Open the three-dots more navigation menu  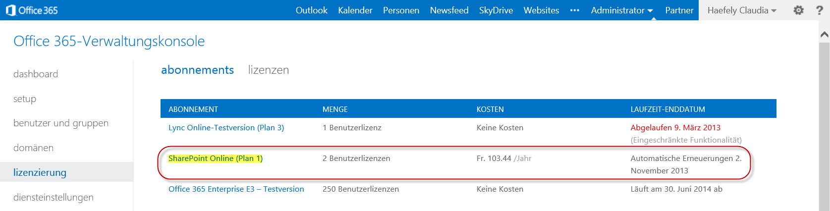tap(575, 10)
